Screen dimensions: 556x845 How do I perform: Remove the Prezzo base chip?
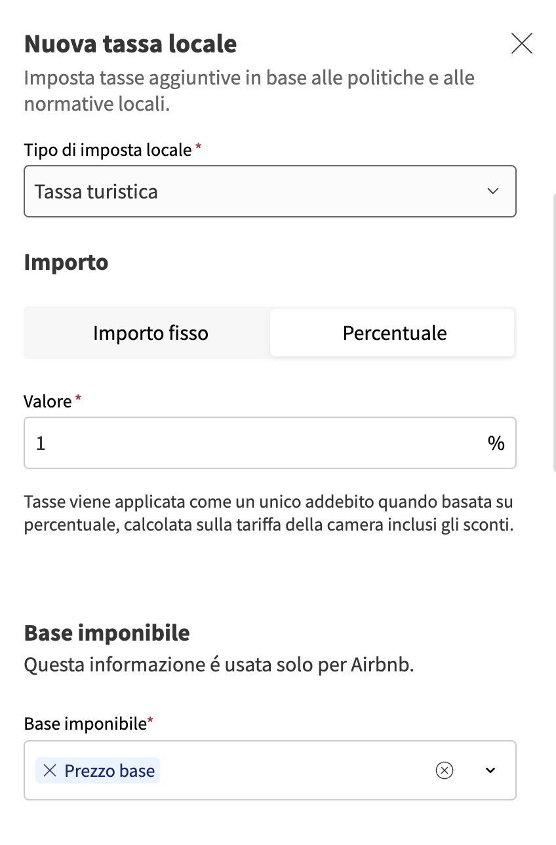coord(49,771)
